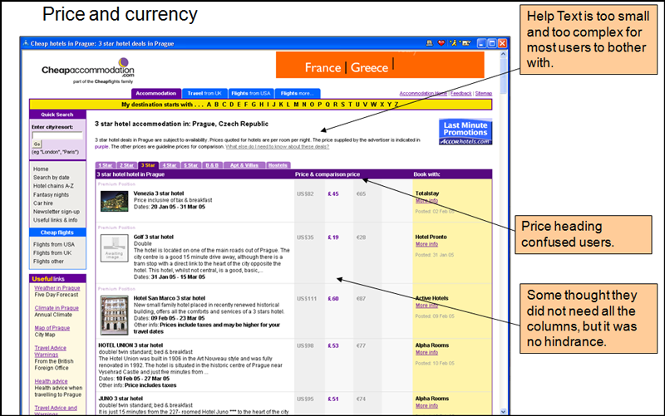Click the Cheapaccommodation.com logo
665x416 pixels.
coord(88,71)
